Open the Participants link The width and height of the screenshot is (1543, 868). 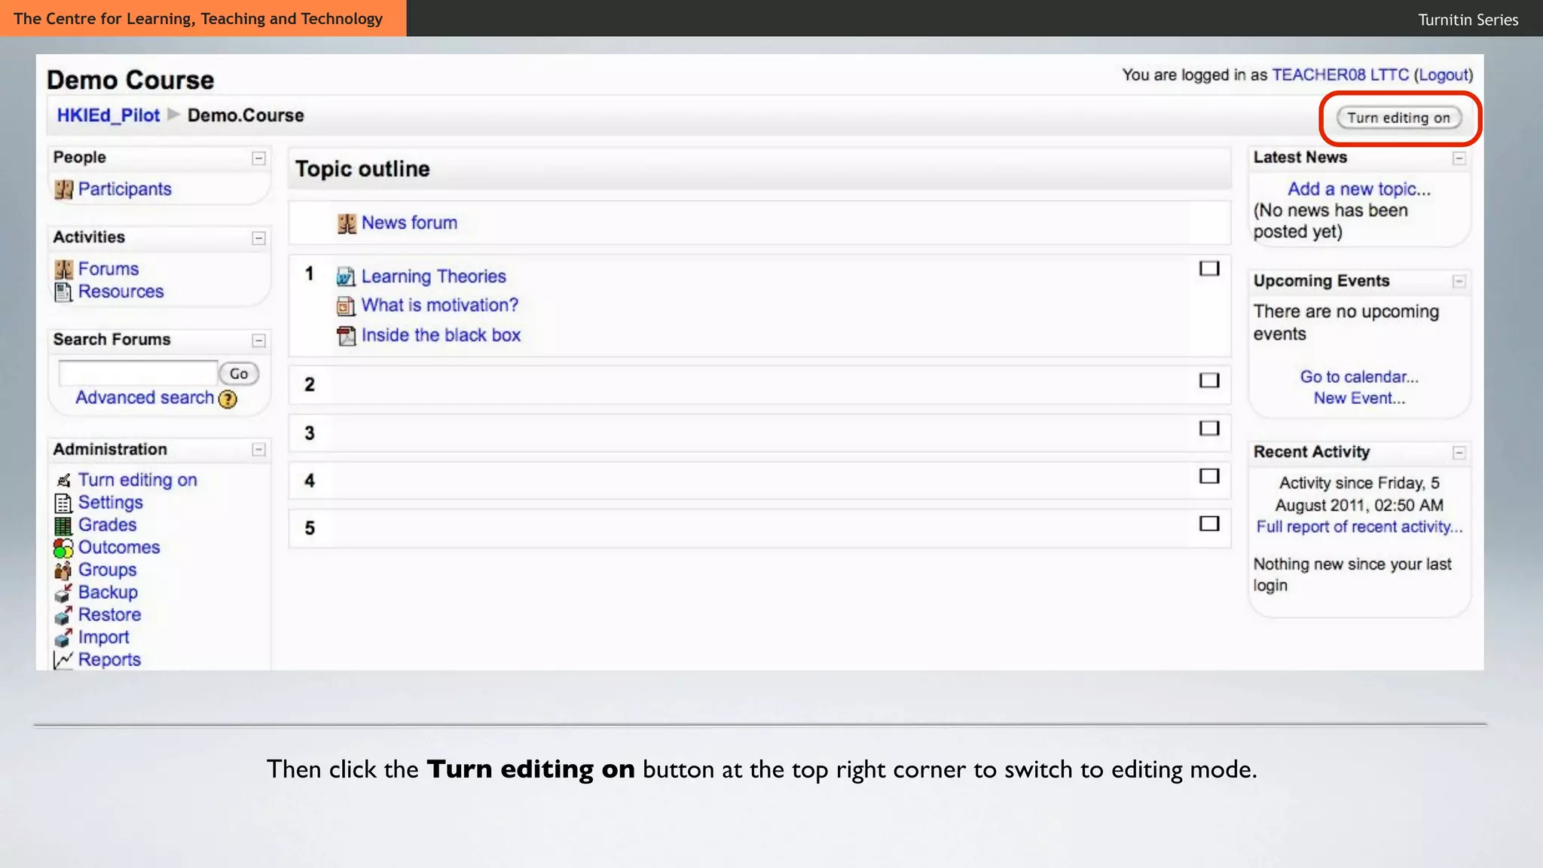[125, 189]
